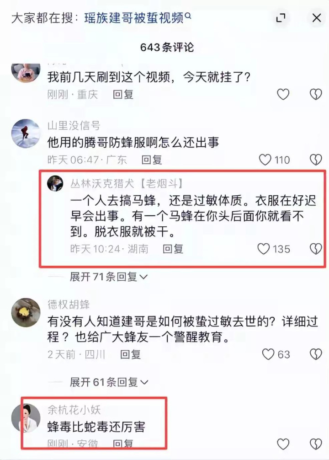Dislike the comment from 重庆
This screenshot has width=329, height=460.
(316, 94)
